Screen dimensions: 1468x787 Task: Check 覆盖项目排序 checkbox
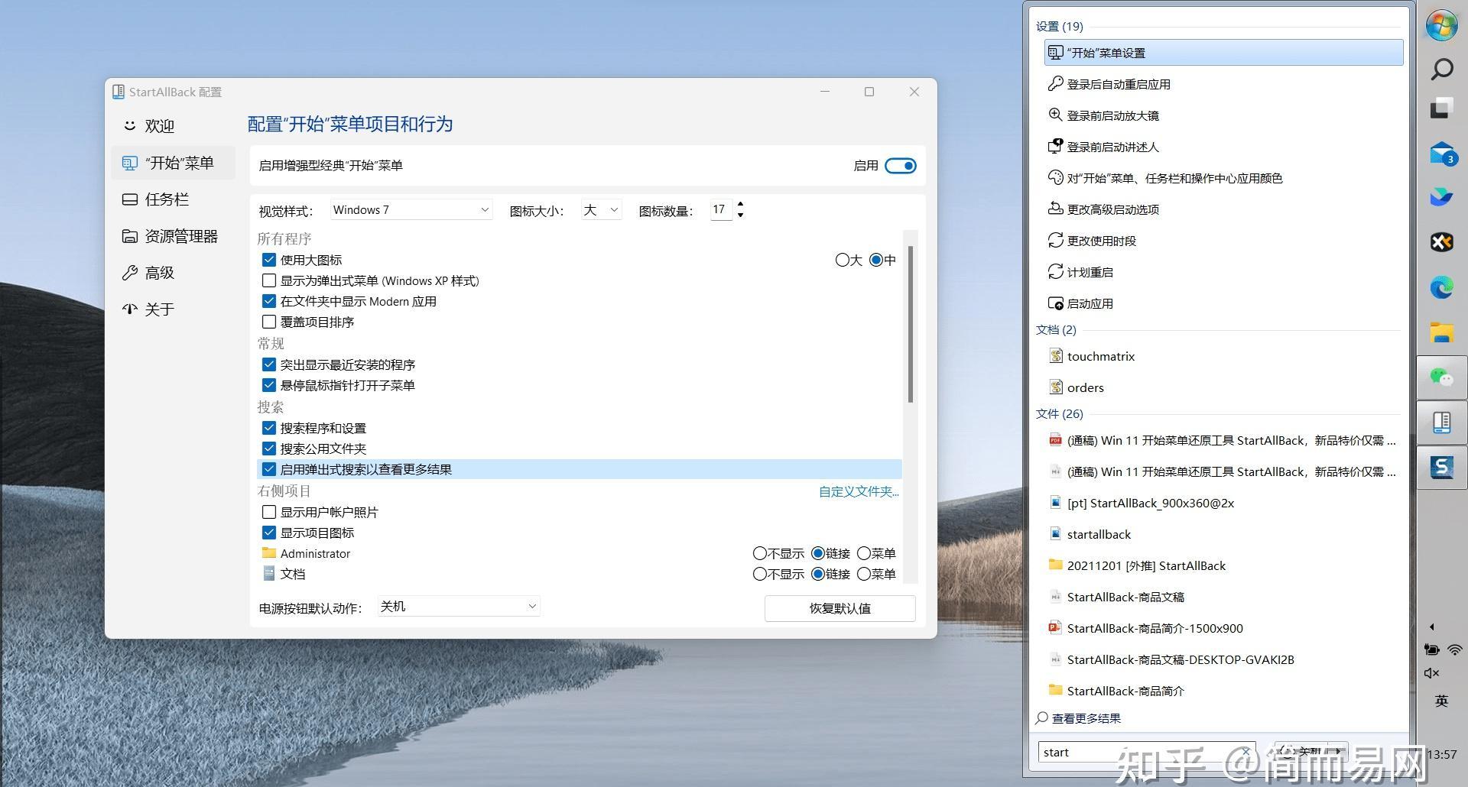point(269,322)
